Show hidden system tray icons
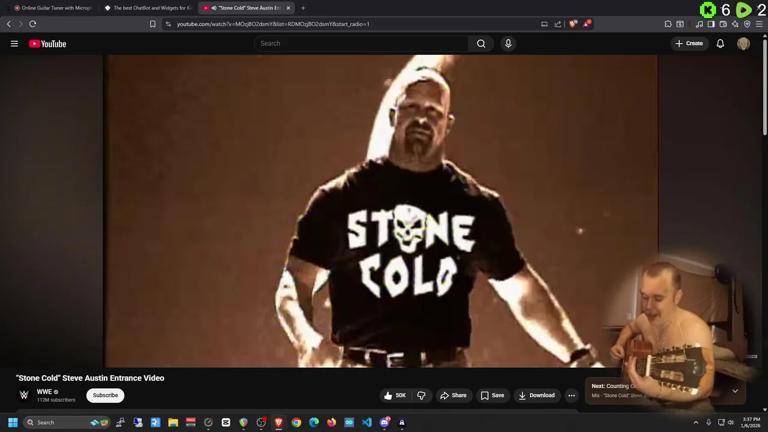Viewport: 768px width, 432px height. [x=696, y=422]
